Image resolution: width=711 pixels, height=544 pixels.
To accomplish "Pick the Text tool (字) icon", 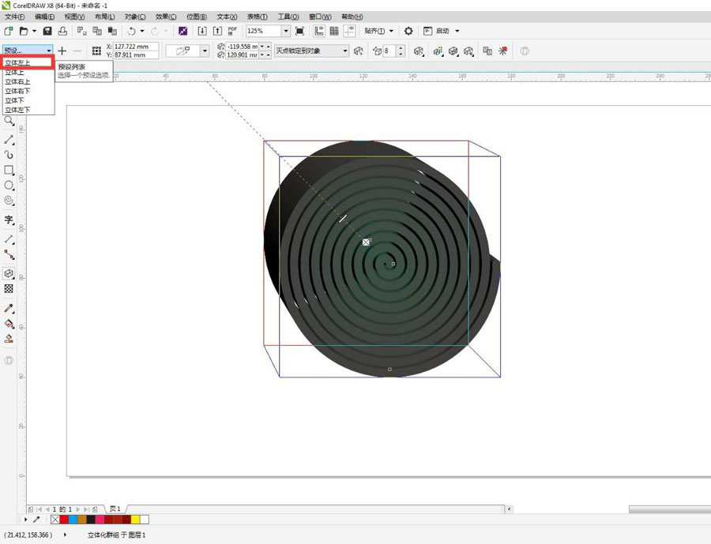I will click(9, 220).
